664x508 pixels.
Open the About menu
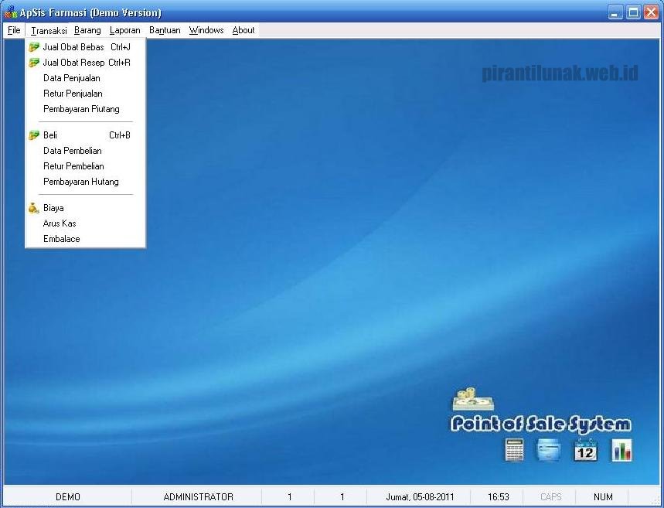[x=243, y=30]
